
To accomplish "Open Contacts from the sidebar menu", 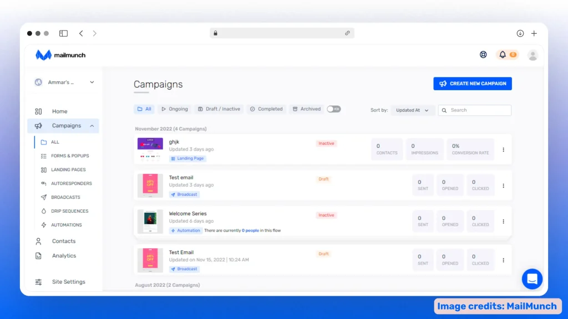I will (64, 241).
